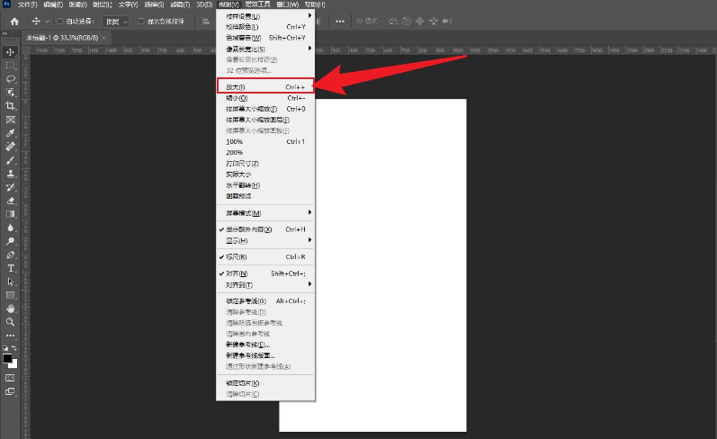This screenshot has width=717, height=439.
Task: Enable the 自动选择 checkbox
Action: [x=59, y=21]
